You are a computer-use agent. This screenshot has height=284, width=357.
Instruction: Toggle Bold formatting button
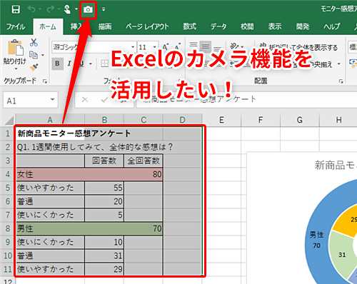[x=57, y=64]
